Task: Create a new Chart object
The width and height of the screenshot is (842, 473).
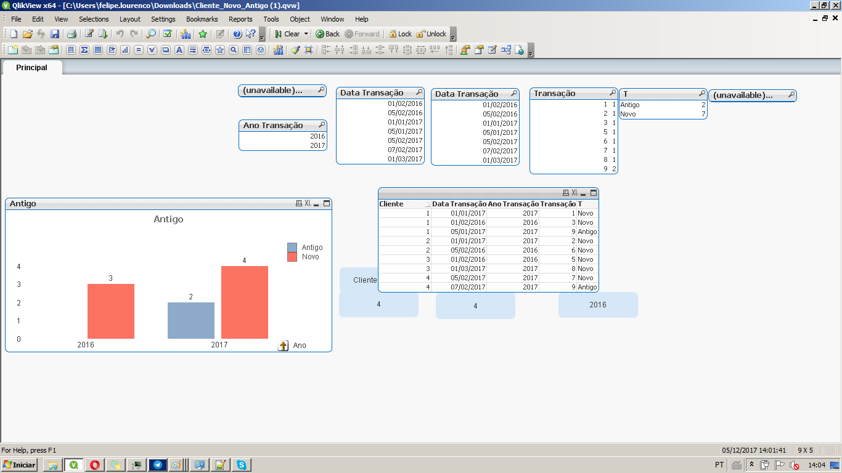Action: [125, 50]
